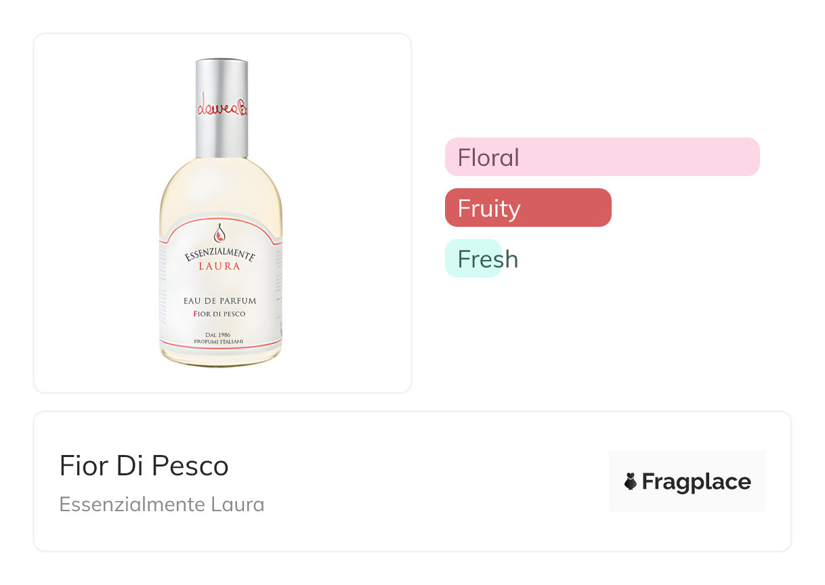Click the Profumi Italiani text on the bottle

[x=219, y=342]
